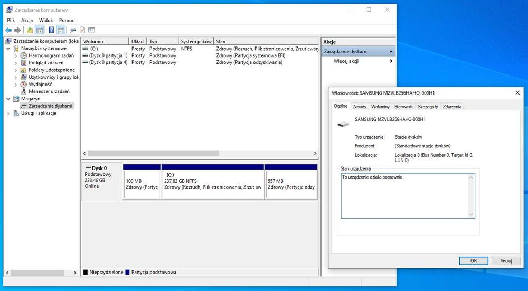This screenshot has width=528, height=291.
Task: Select the 557 MB recovery partition block
Action: 291,184
